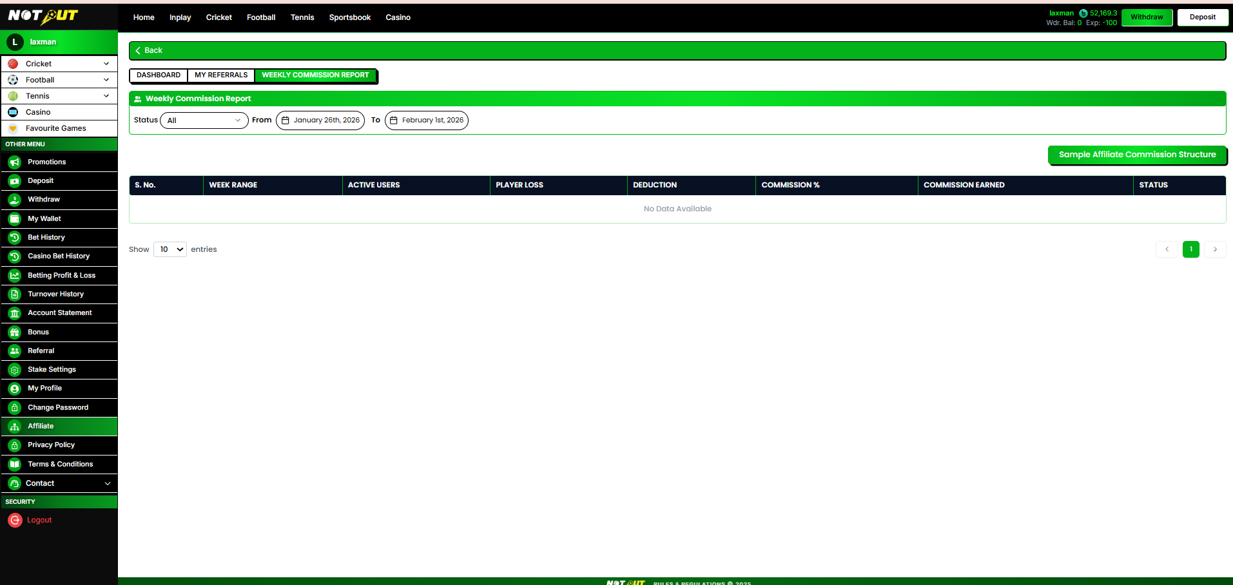Click the Tennis ball icon in sidebar
The width and height of the screenshot is (1233, 585).
[x=13, y=96]
